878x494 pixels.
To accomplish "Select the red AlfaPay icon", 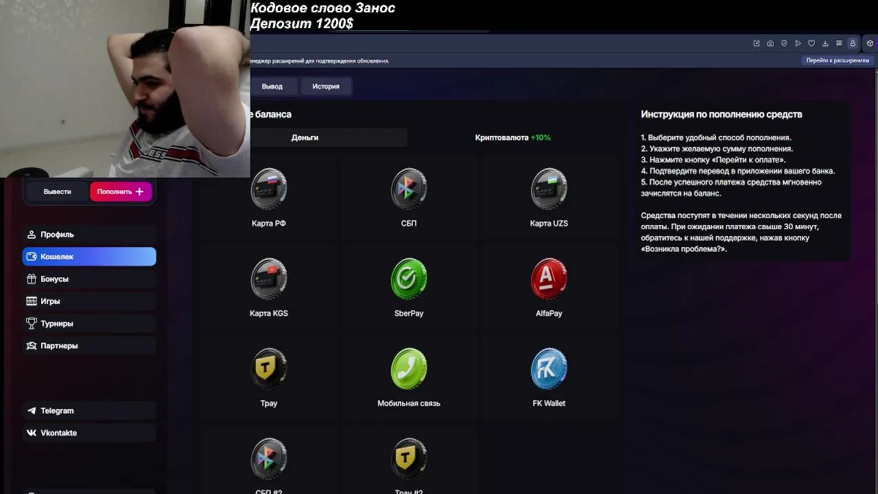I will coord(549,279).
